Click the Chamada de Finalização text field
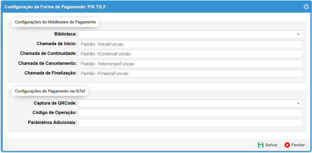Viewport: 312px width, 153px height. pos(190,74)
